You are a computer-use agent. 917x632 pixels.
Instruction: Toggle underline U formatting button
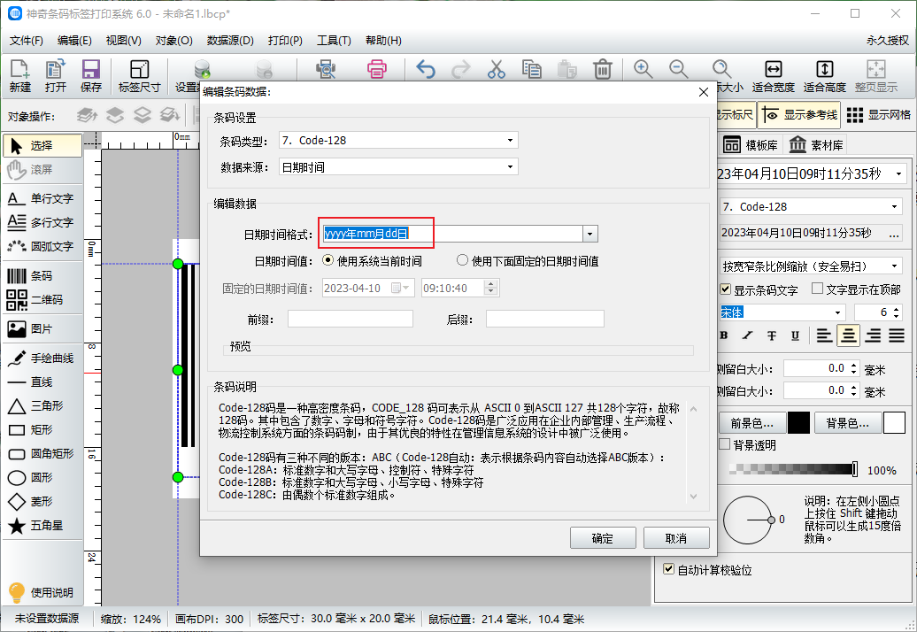[x=795, y=335]
